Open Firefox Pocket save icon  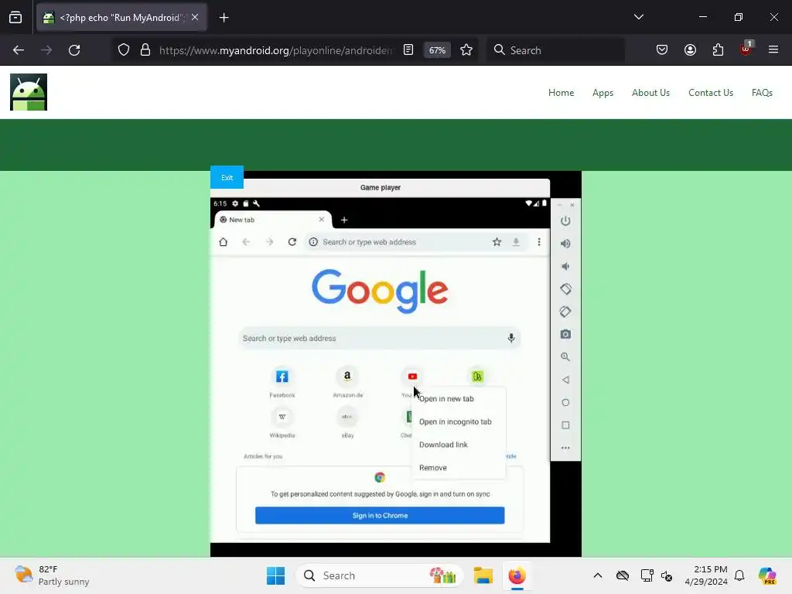(662, 50)
